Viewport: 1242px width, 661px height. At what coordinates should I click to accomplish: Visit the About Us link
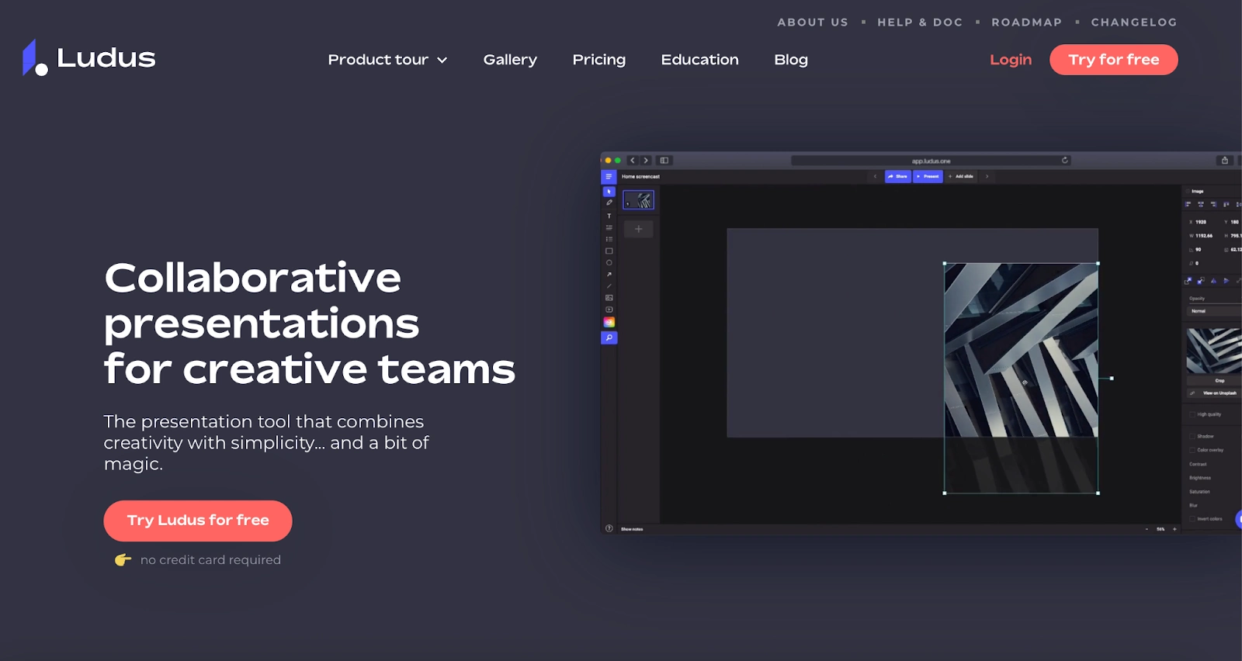tap(813, 22)
